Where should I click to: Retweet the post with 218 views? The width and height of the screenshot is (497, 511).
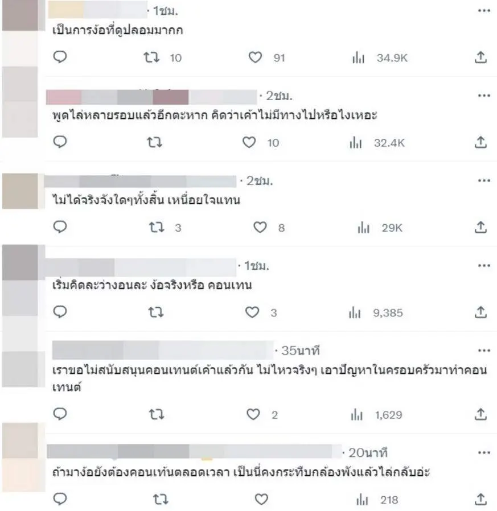pos(161,499)
